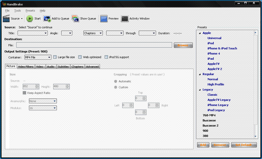Open the Presets menu

click(30, 11)
